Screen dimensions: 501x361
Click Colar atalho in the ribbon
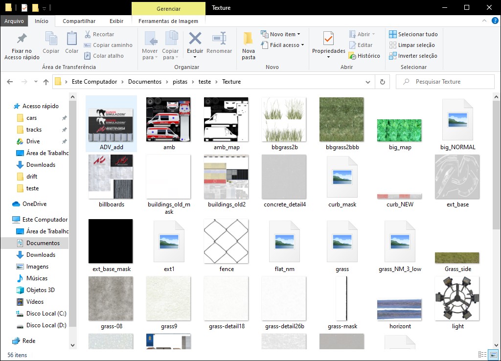click(104, 56)
